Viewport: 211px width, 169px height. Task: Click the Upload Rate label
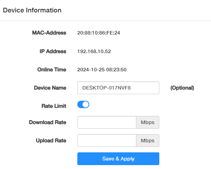[x=51, y=141]
